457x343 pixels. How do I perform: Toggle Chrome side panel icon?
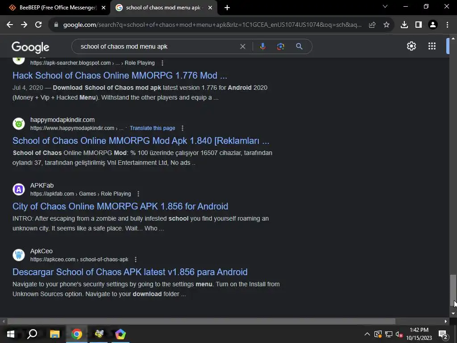point(419,25)
